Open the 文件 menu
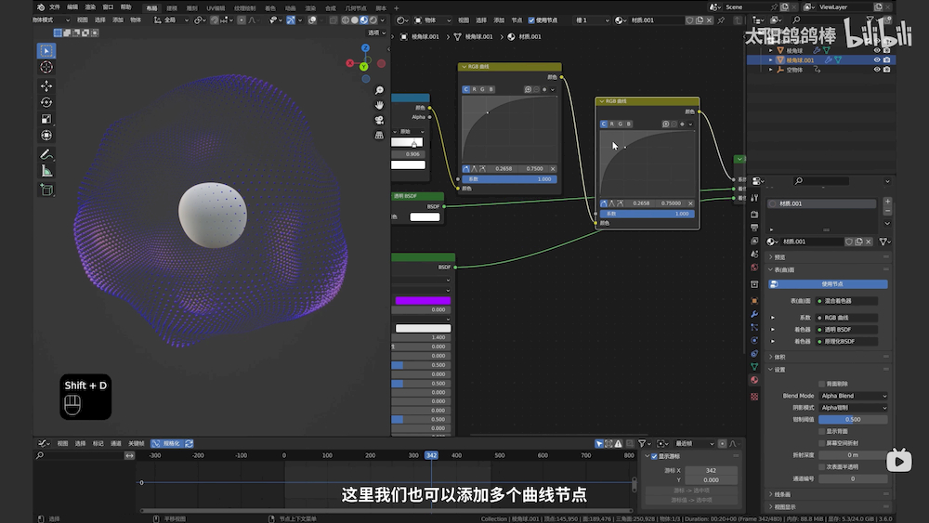 tap(55, 7)
